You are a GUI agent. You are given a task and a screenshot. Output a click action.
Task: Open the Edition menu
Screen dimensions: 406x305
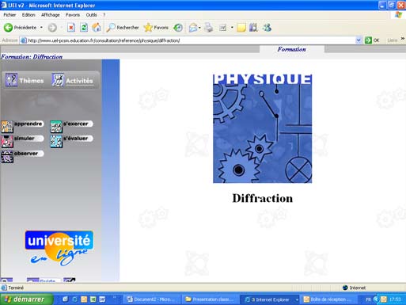[x=28, y=15]
